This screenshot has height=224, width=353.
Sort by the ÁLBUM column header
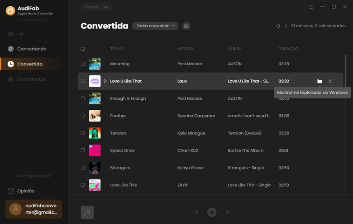234,49
